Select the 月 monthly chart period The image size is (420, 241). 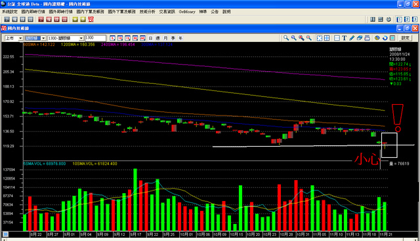coord(165,38)
